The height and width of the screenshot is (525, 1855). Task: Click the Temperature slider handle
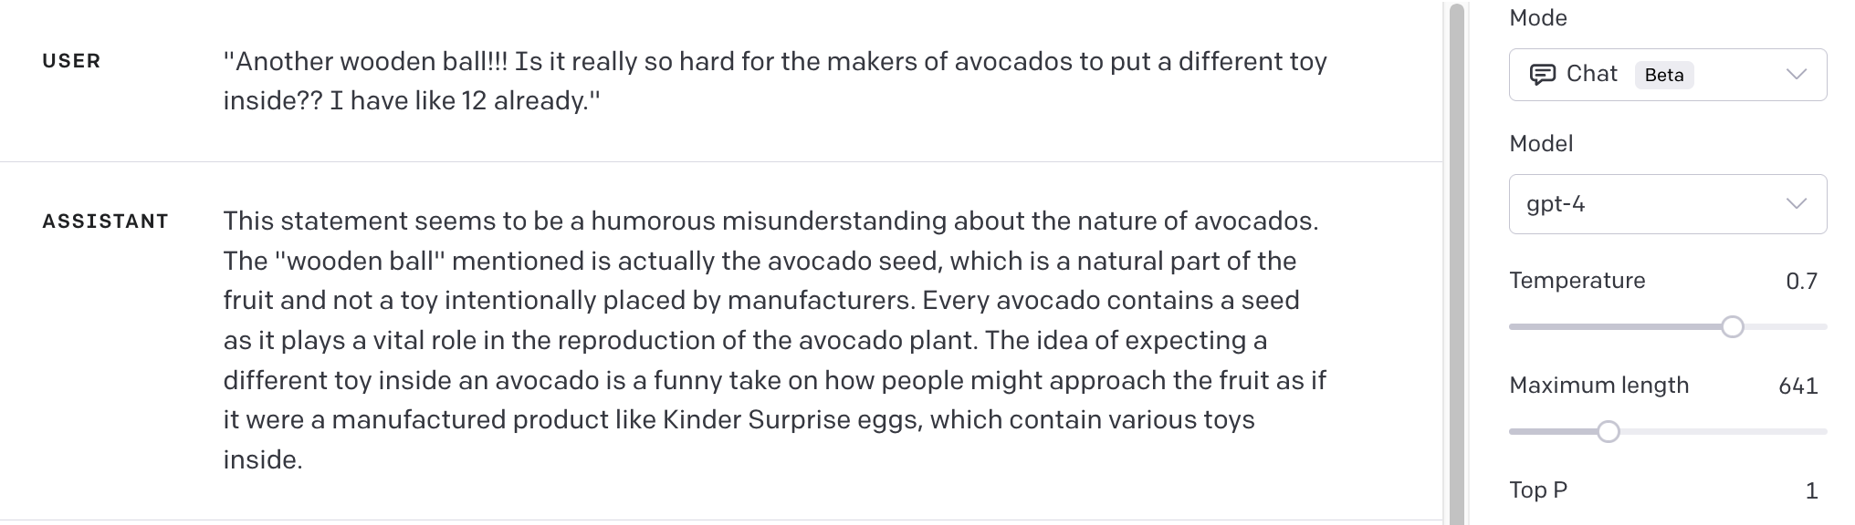point(1732,326)
